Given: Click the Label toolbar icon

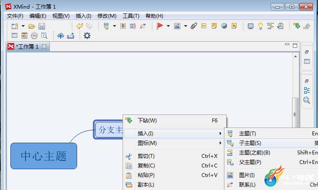Looking at the screenshot, I should (x=204, y=26).
